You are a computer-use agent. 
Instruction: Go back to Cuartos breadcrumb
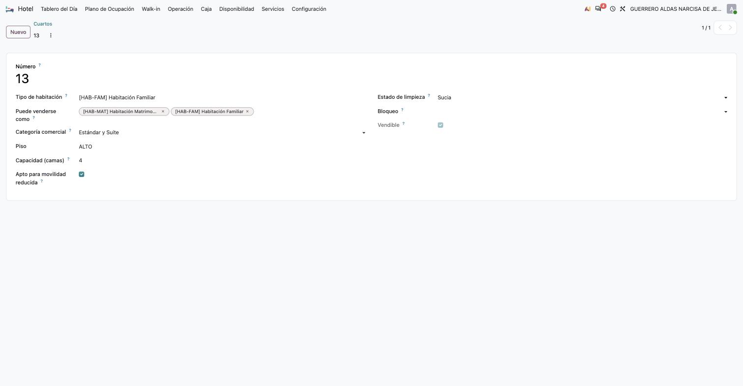43,24
